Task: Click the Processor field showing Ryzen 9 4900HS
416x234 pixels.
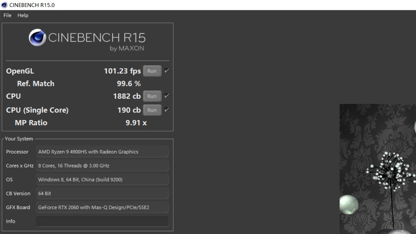Action: pos(102,152)
